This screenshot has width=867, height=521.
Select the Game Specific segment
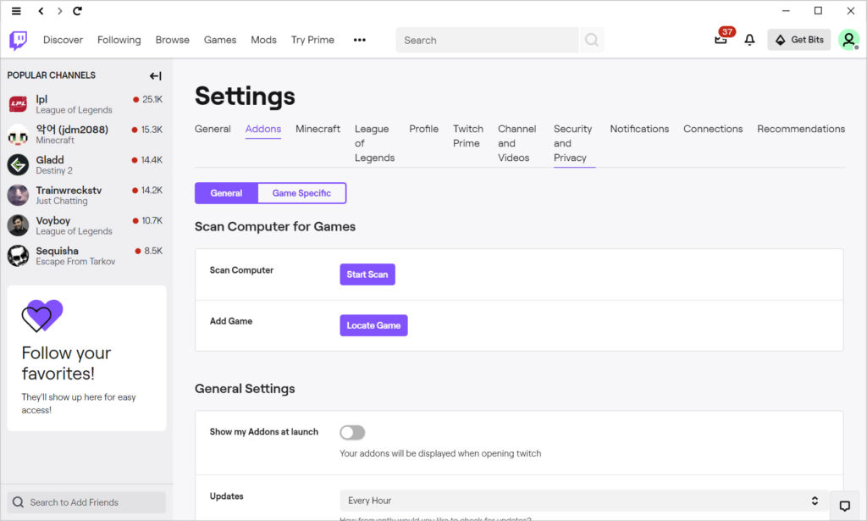tap(301, 193)
